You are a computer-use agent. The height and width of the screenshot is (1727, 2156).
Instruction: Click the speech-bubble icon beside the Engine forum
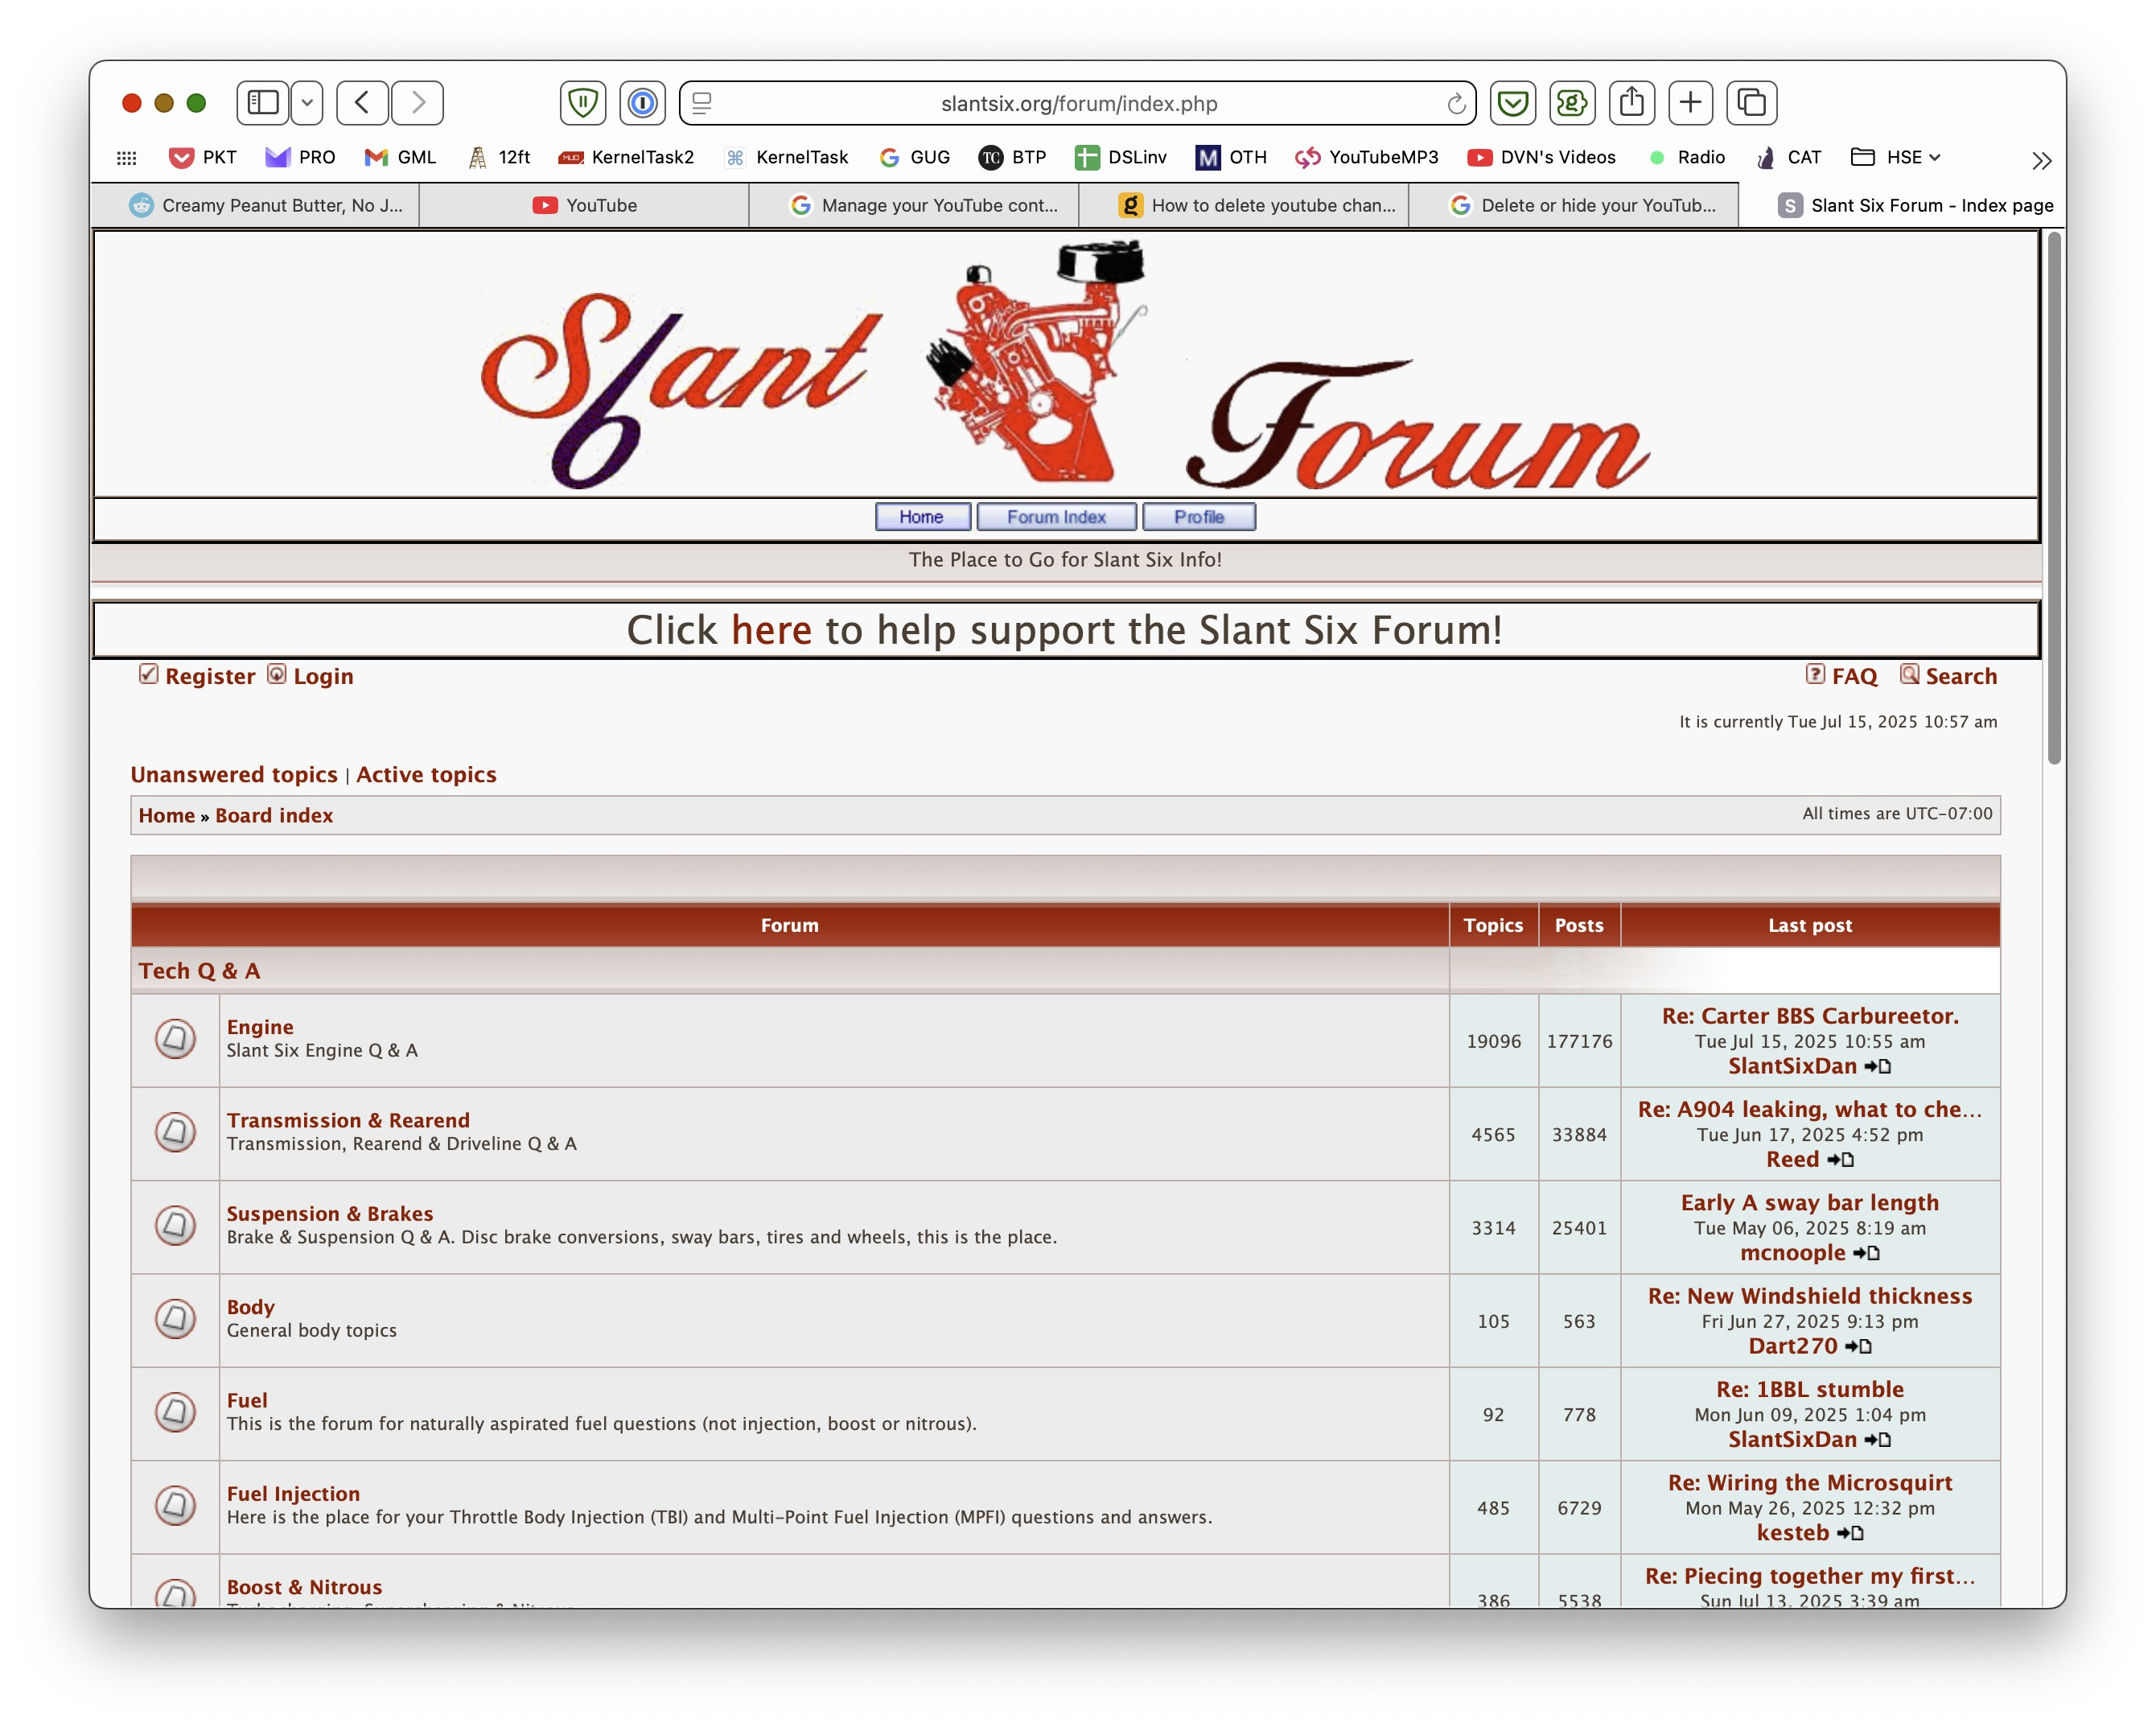click(x=175, y=1039)
